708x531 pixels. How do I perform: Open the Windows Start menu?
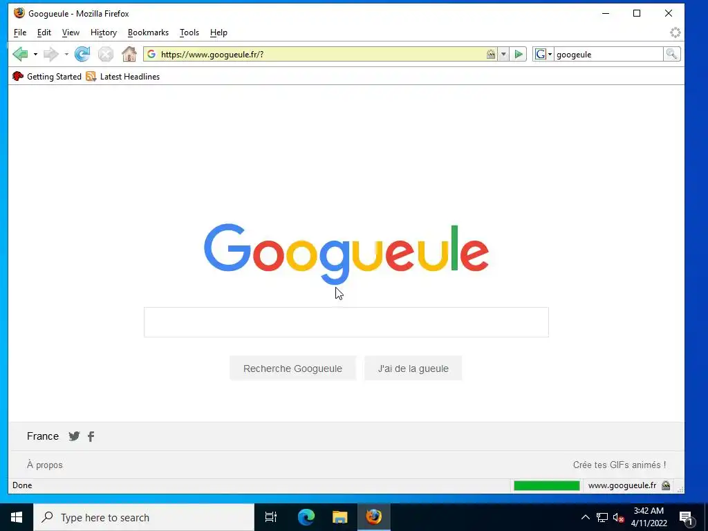click(x=17, y=517)
